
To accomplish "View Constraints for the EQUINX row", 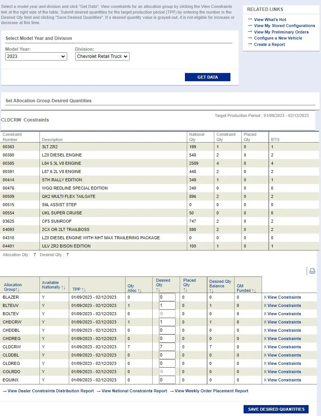I will [284, 380].
